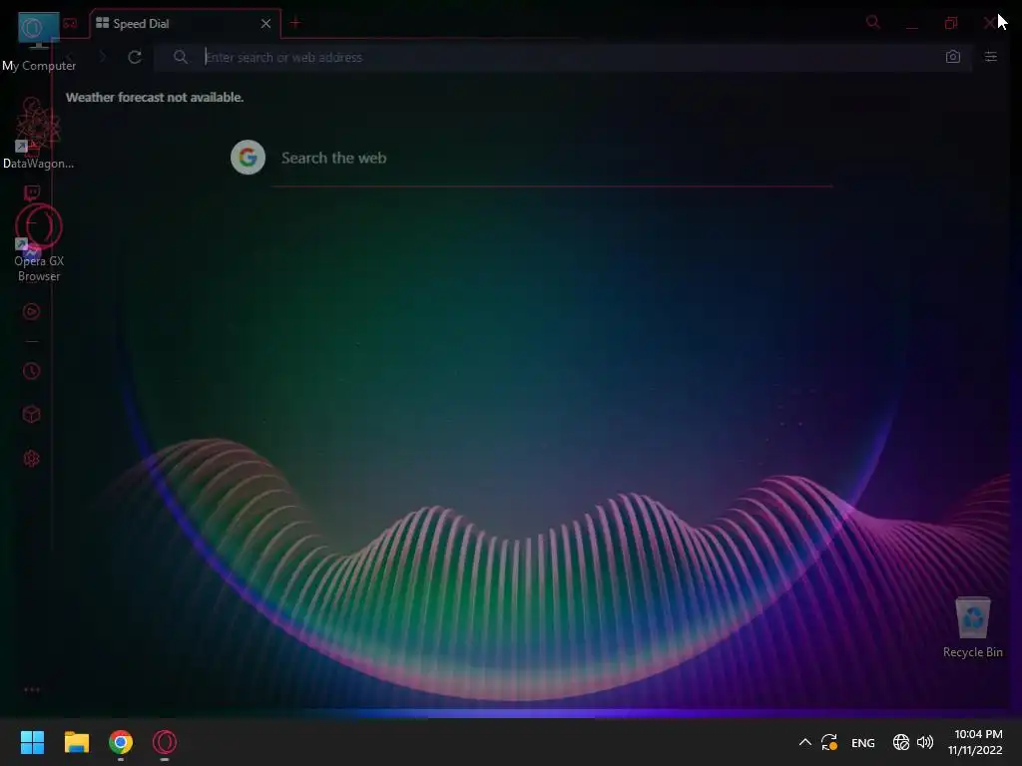The height and width of the screenshot is (766, 1022).
Task: Click Weather forecast not available text
Action: coord(155,97)
